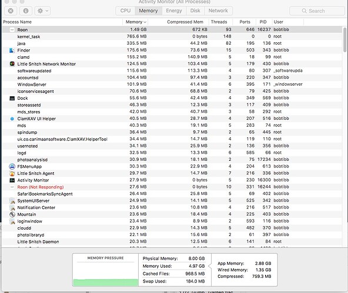The image size is (348, 293).
Task: Click the Memory Used 4.97 GB value
Action: (x=197, y=266)
